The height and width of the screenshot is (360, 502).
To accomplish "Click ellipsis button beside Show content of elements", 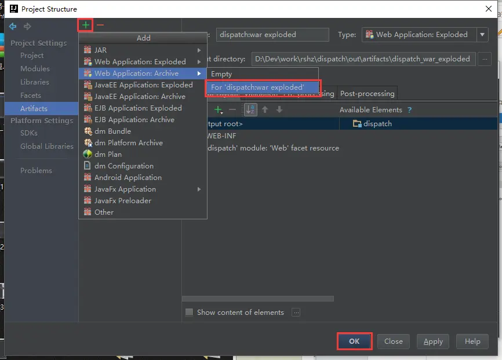I will (x=296, y=313).
